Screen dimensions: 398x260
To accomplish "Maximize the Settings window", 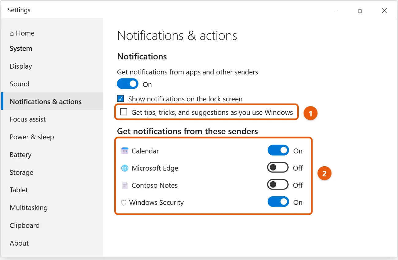I will [x=360, y=11].
